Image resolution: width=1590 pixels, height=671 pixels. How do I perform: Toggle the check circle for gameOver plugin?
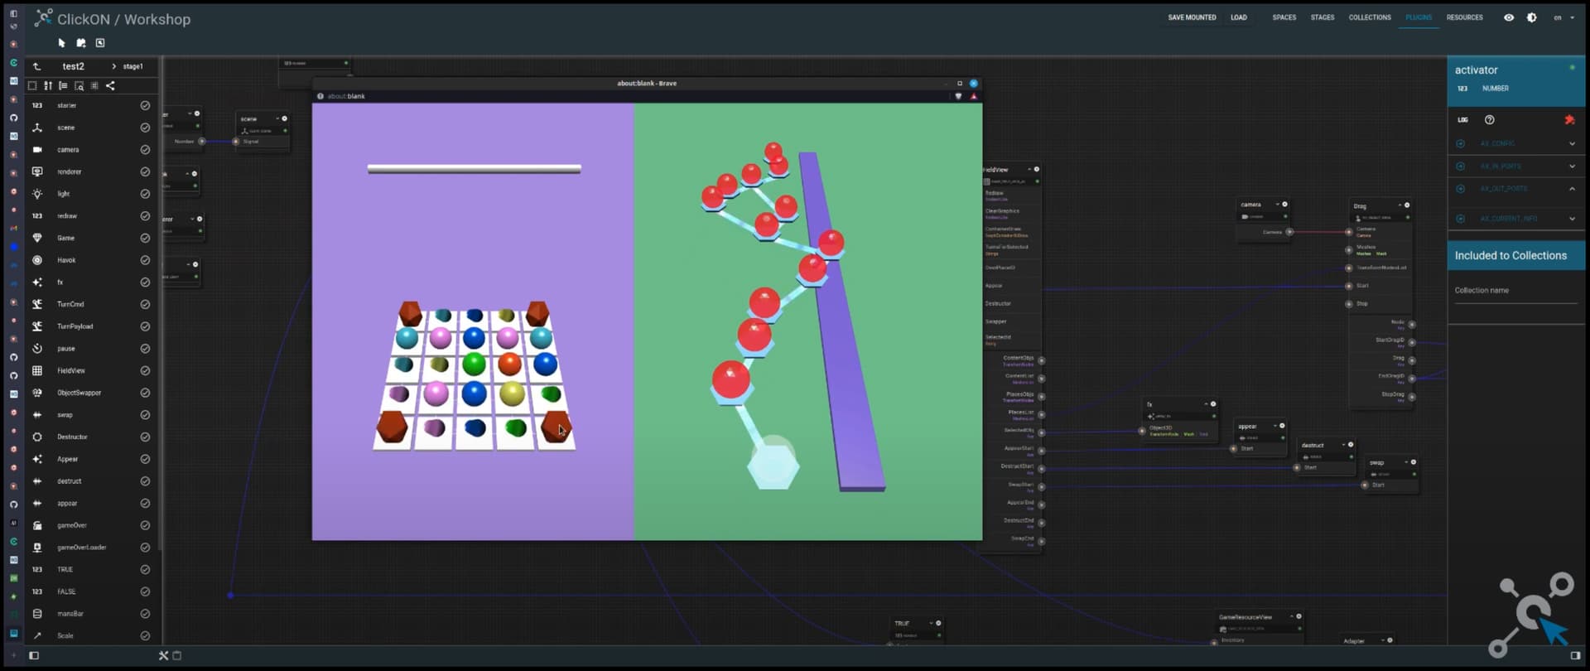145,525
